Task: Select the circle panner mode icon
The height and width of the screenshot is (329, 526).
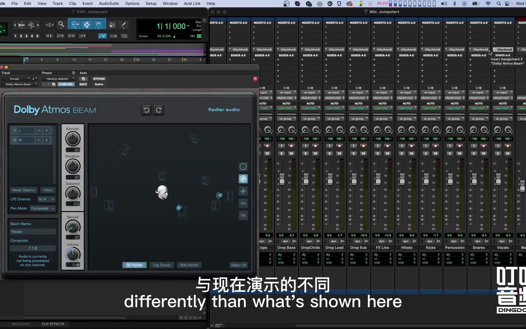Action: (x=243, y=167)
